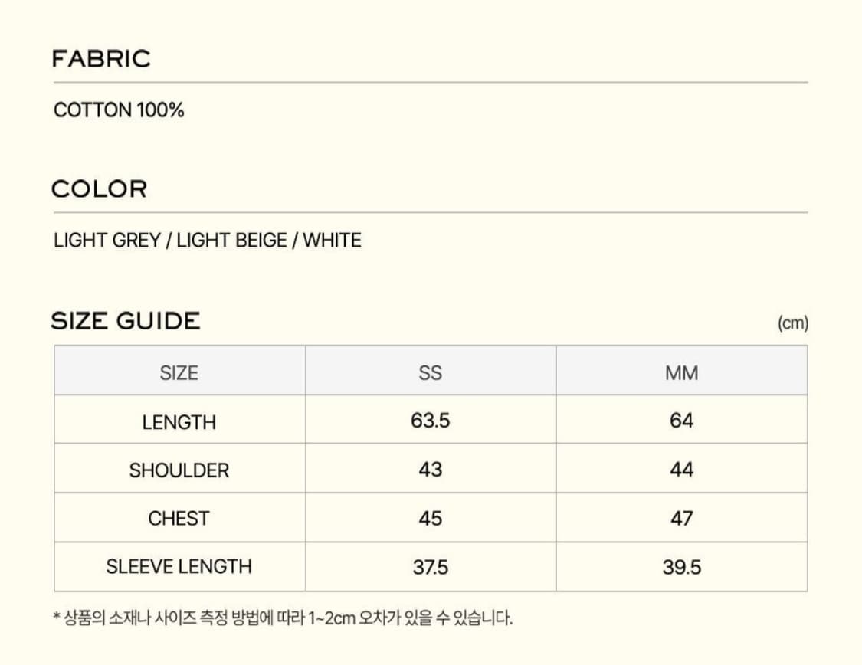862x665 pixels.
Task: Click the SHOULDER row label
Action: (179, 470)
